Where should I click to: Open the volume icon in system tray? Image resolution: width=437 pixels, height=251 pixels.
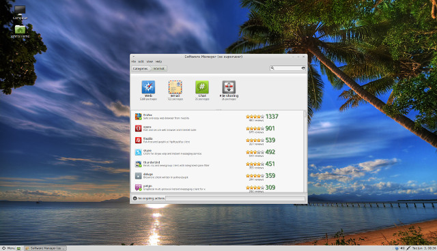pyautogui.click(x=402, y=248)
